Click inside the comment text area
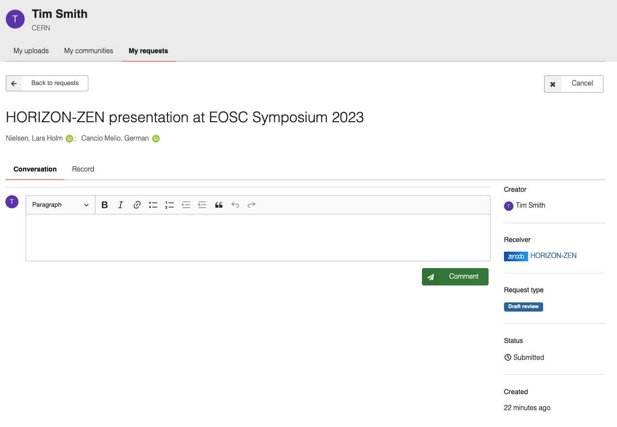 [x=258, y=237]
